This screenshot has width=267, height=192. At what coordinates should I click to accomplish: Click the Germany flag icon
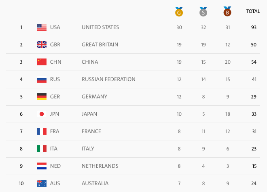tap(42, 97)
